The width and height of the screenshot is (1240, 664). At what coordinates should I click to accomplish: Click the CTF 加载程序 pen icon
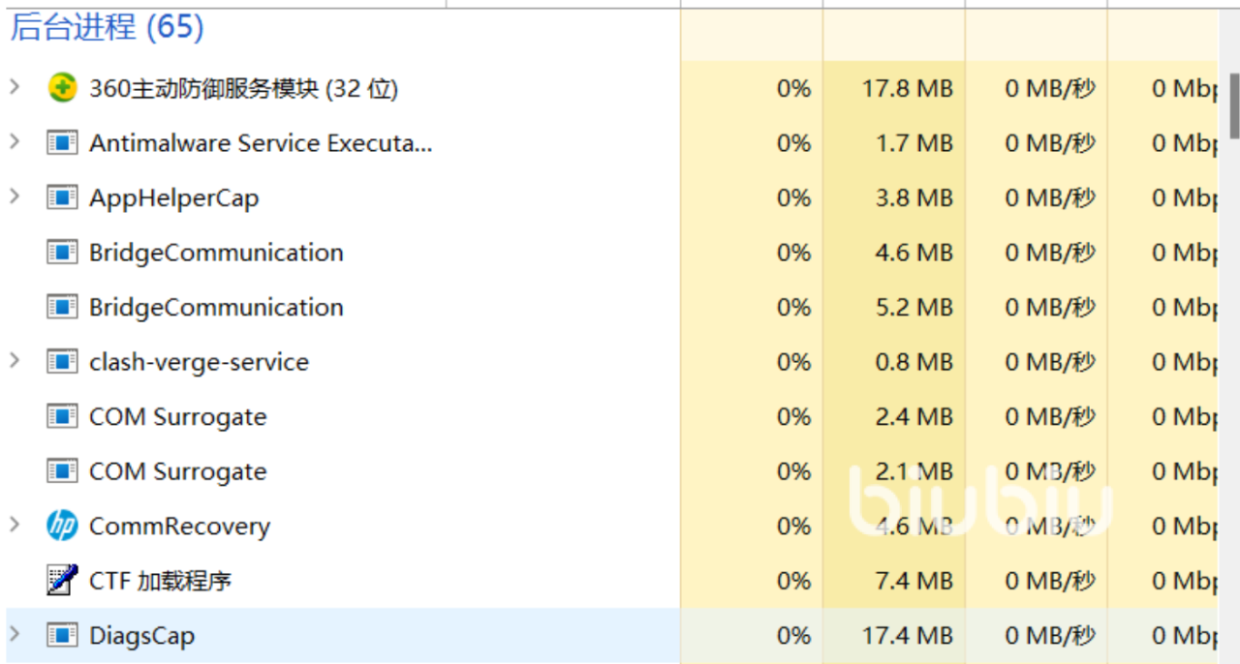pyautogui.click(x=62, y=581)
